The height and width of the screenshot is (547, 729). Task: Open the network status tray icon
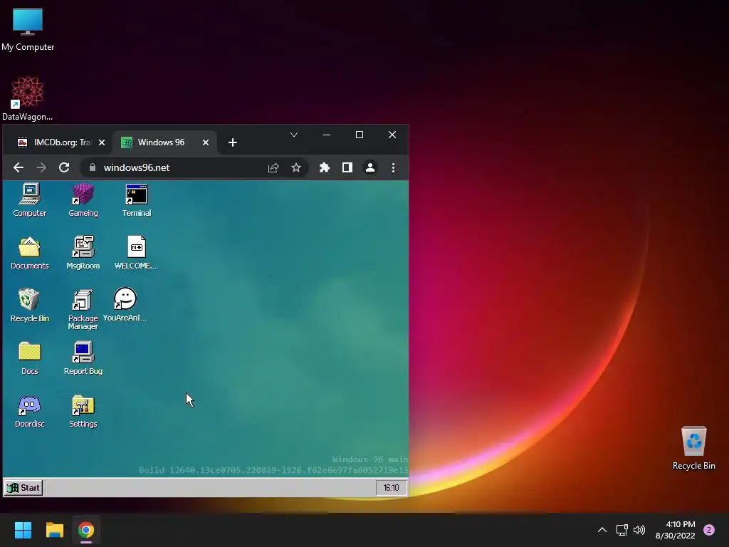(622, 530)
